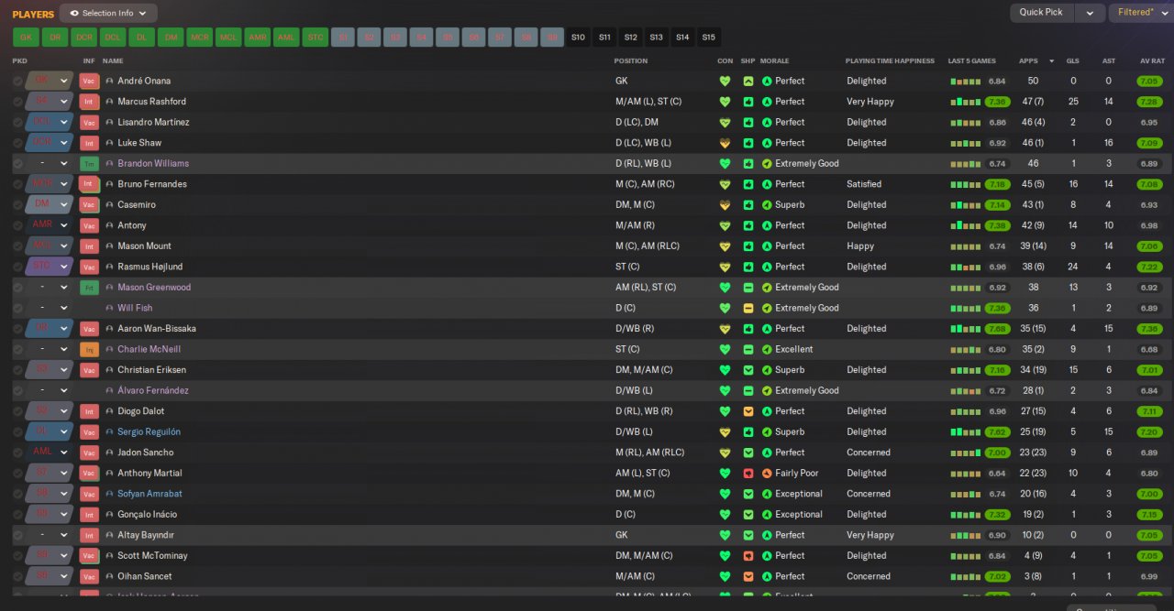This screenshot has width=1174, height=611.
Task: Select the DM position slot button
Action: pyautogui.click(x=170, y=38)
